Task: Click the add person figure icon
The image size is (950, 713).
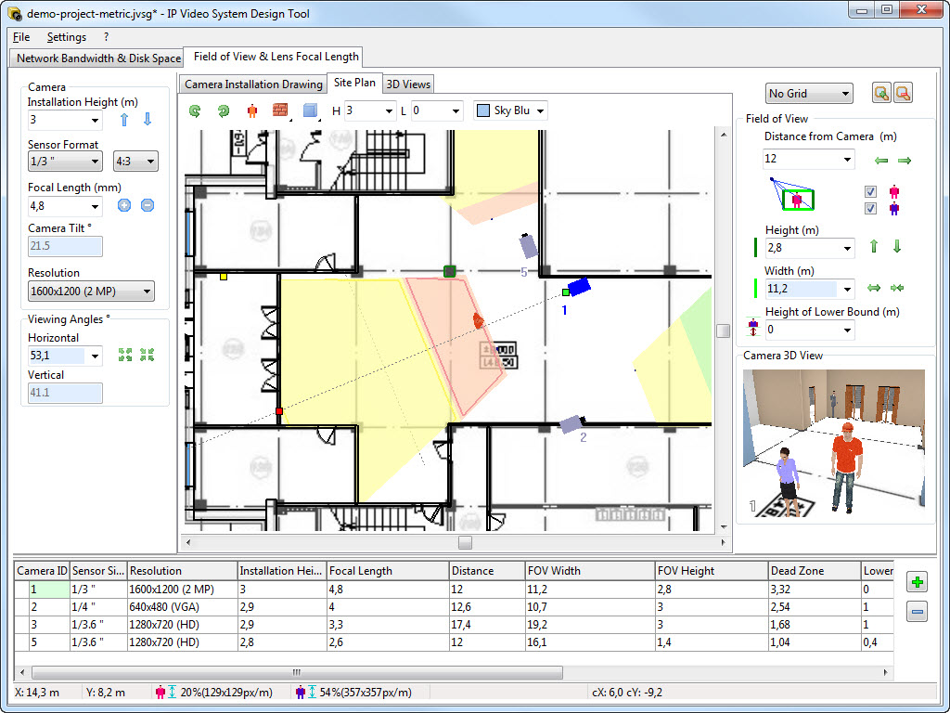Action: (251, 110)
